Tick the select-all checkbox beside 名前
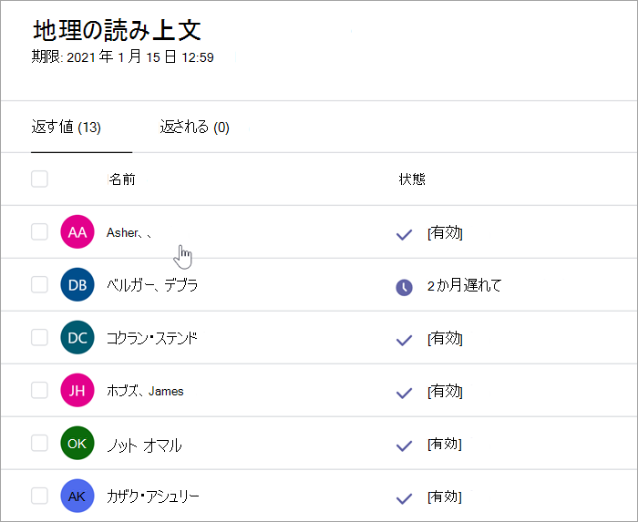This screenshot has height=522, width=638. (x=39, y=179)
